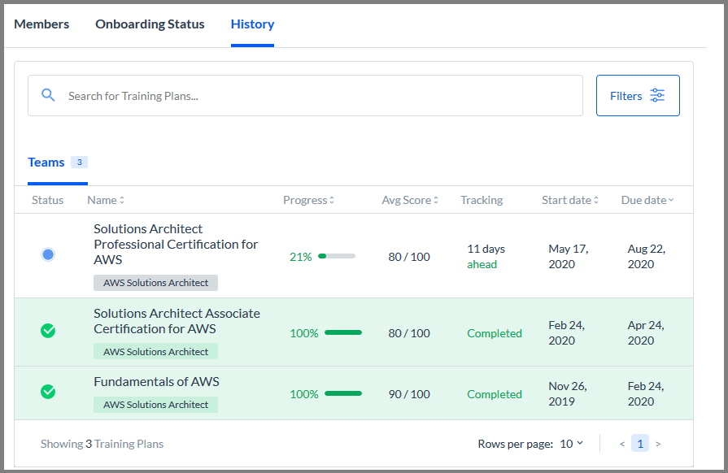The image size is (728, 473).
Task: Go to the previous page arrow
Action: [x=622, y=444]
